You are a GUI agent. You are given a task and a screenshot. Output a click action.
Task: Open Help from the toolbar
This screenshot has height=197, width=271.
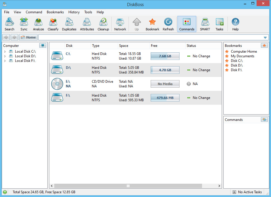click(x=235, y=24)
